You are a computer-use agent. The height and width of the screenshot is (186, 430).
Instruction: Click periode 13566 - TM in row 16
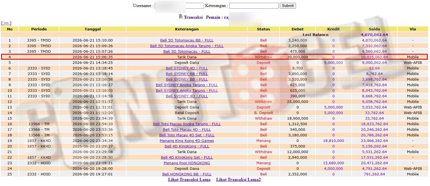pos(39,124)
